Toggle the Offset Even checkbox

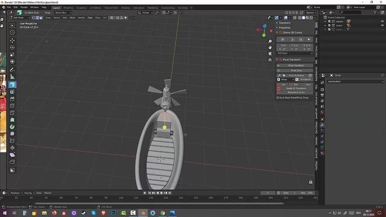pos(25,13)
